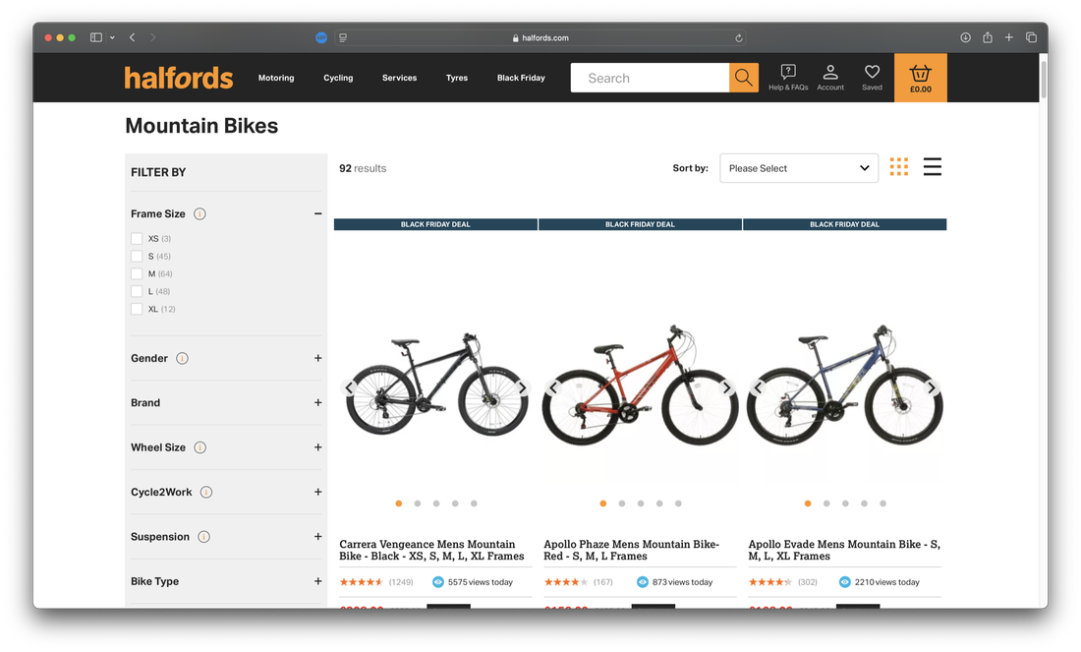Select last image dot for Apollo Evade
The width and height of the screenshot is (1081, 652).
click(883, 504)
